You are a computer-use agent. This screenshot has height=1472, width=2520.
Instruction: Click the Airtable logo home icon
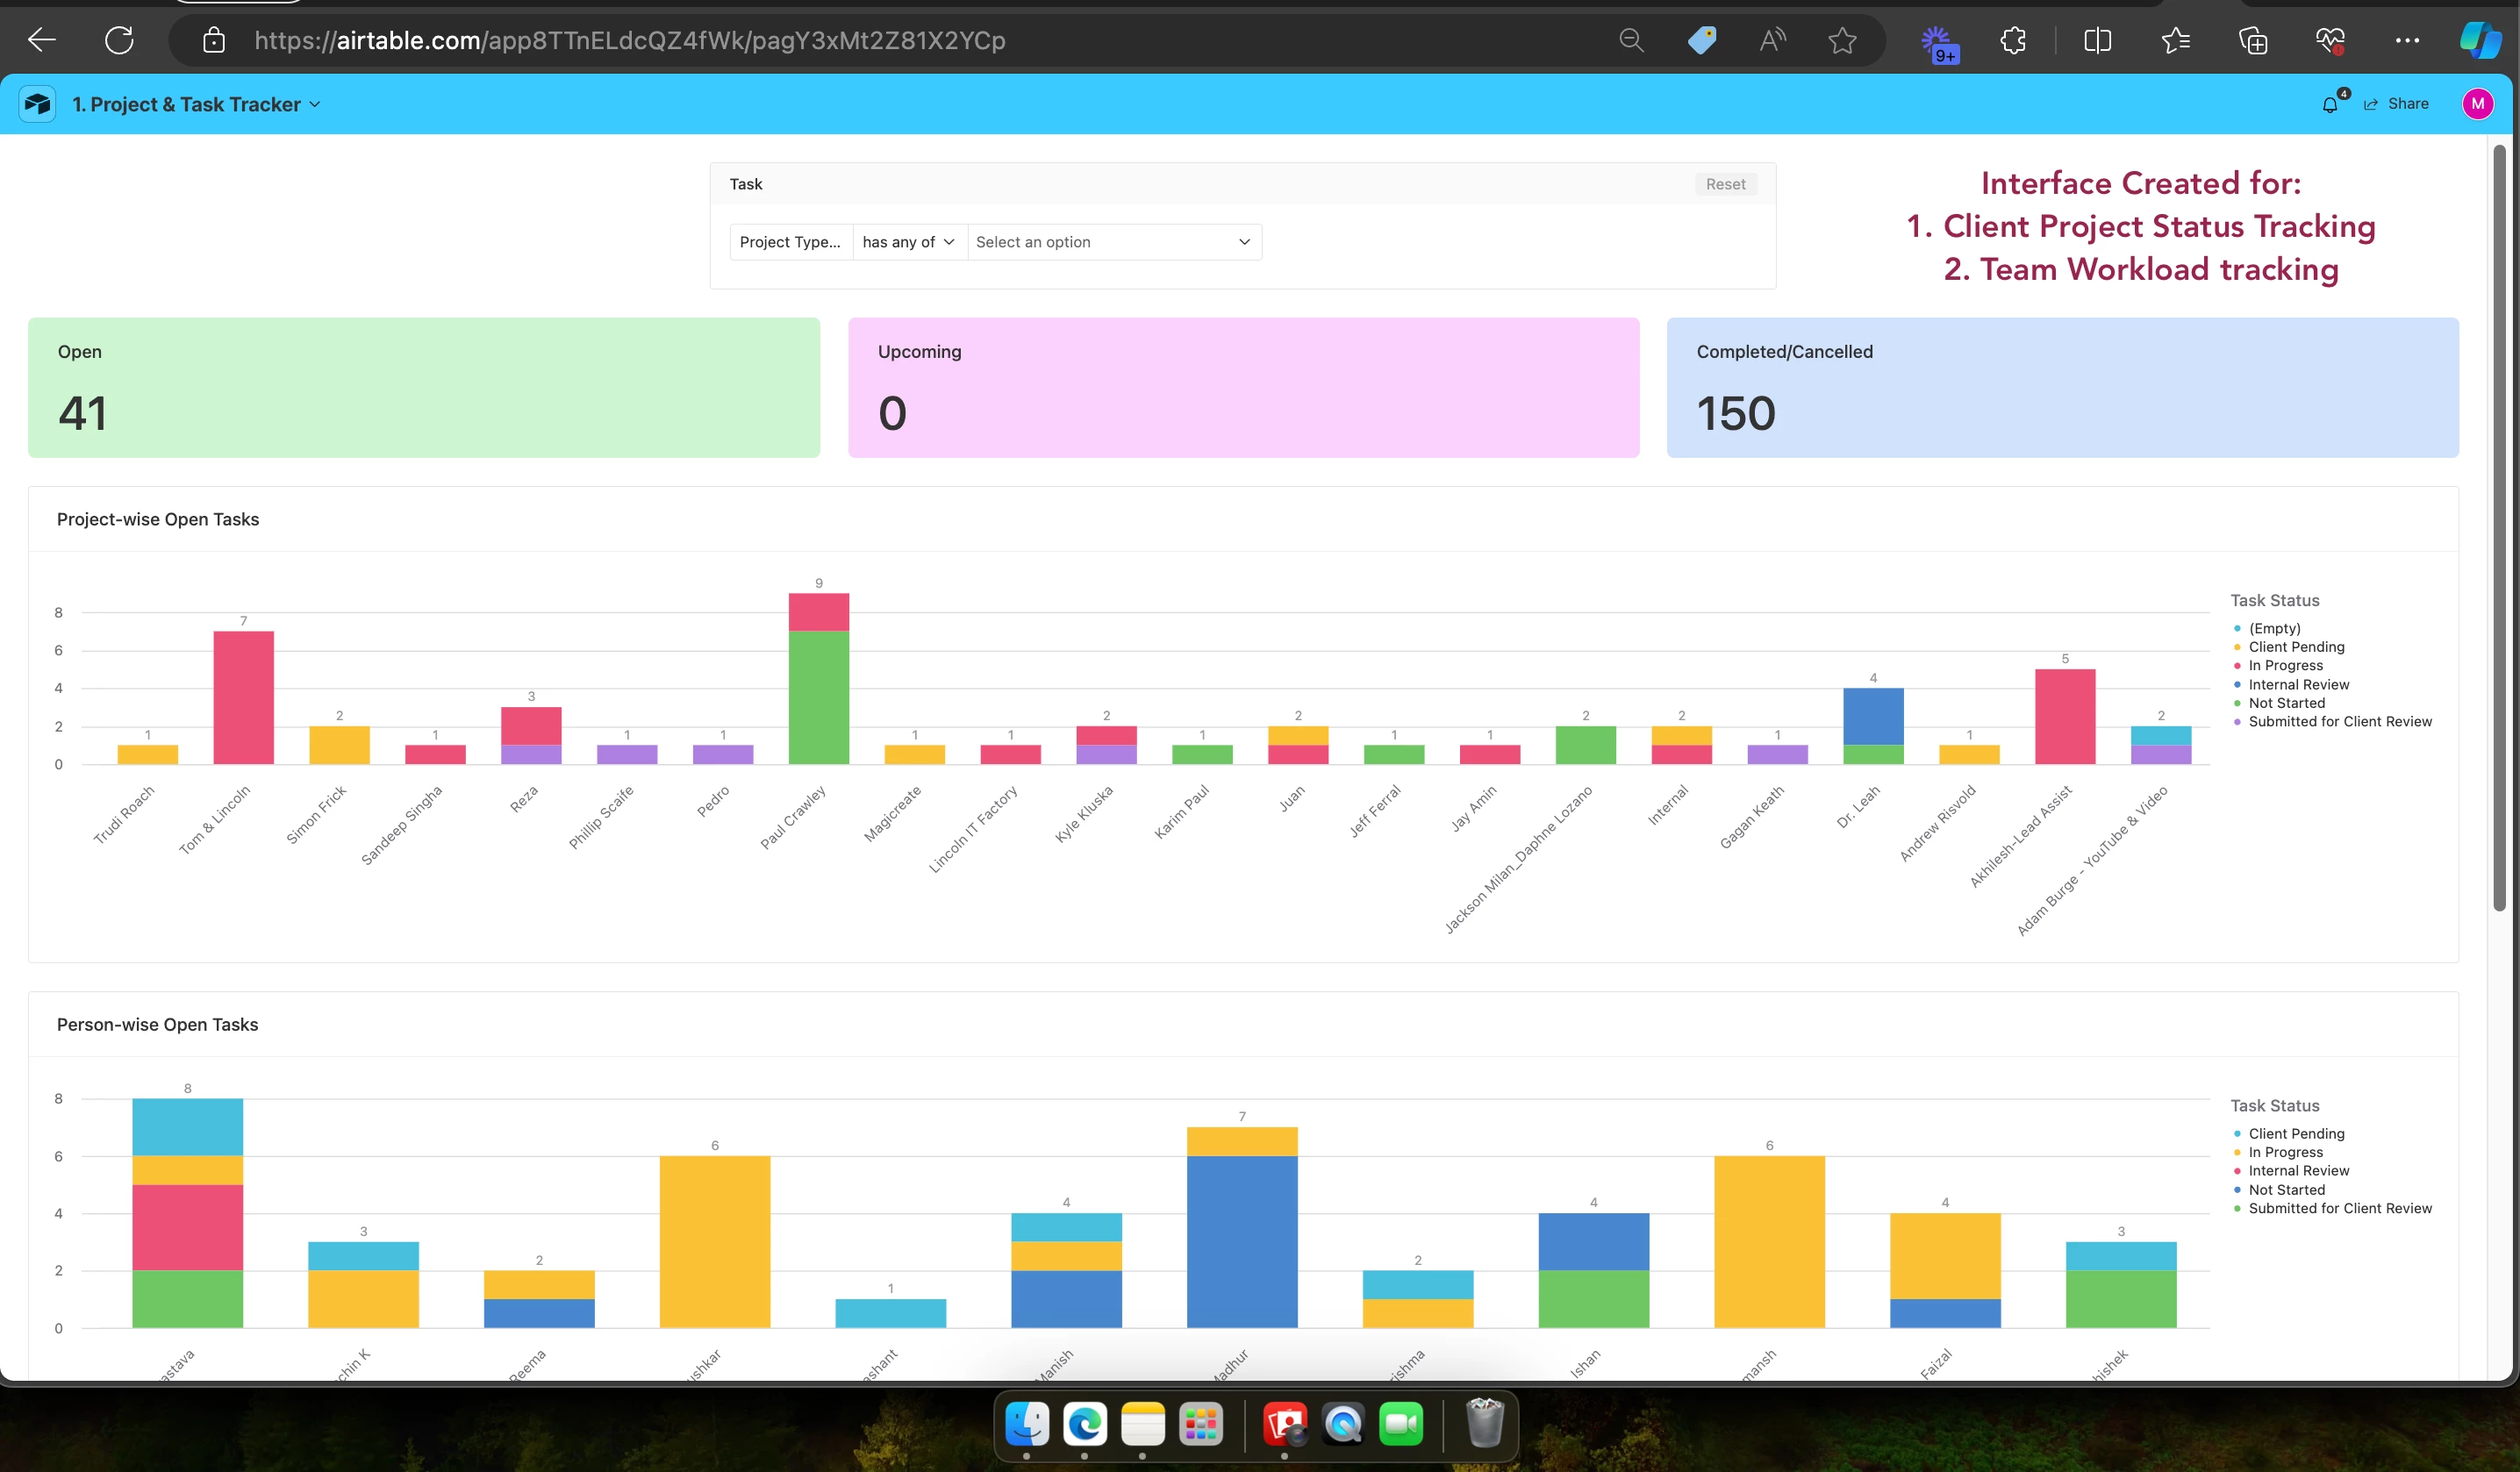[38, 104]
